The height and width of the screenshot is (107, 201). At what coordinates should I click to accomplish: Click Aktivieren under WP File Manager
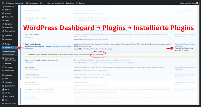pyautogui.click(x=28, y=85)
